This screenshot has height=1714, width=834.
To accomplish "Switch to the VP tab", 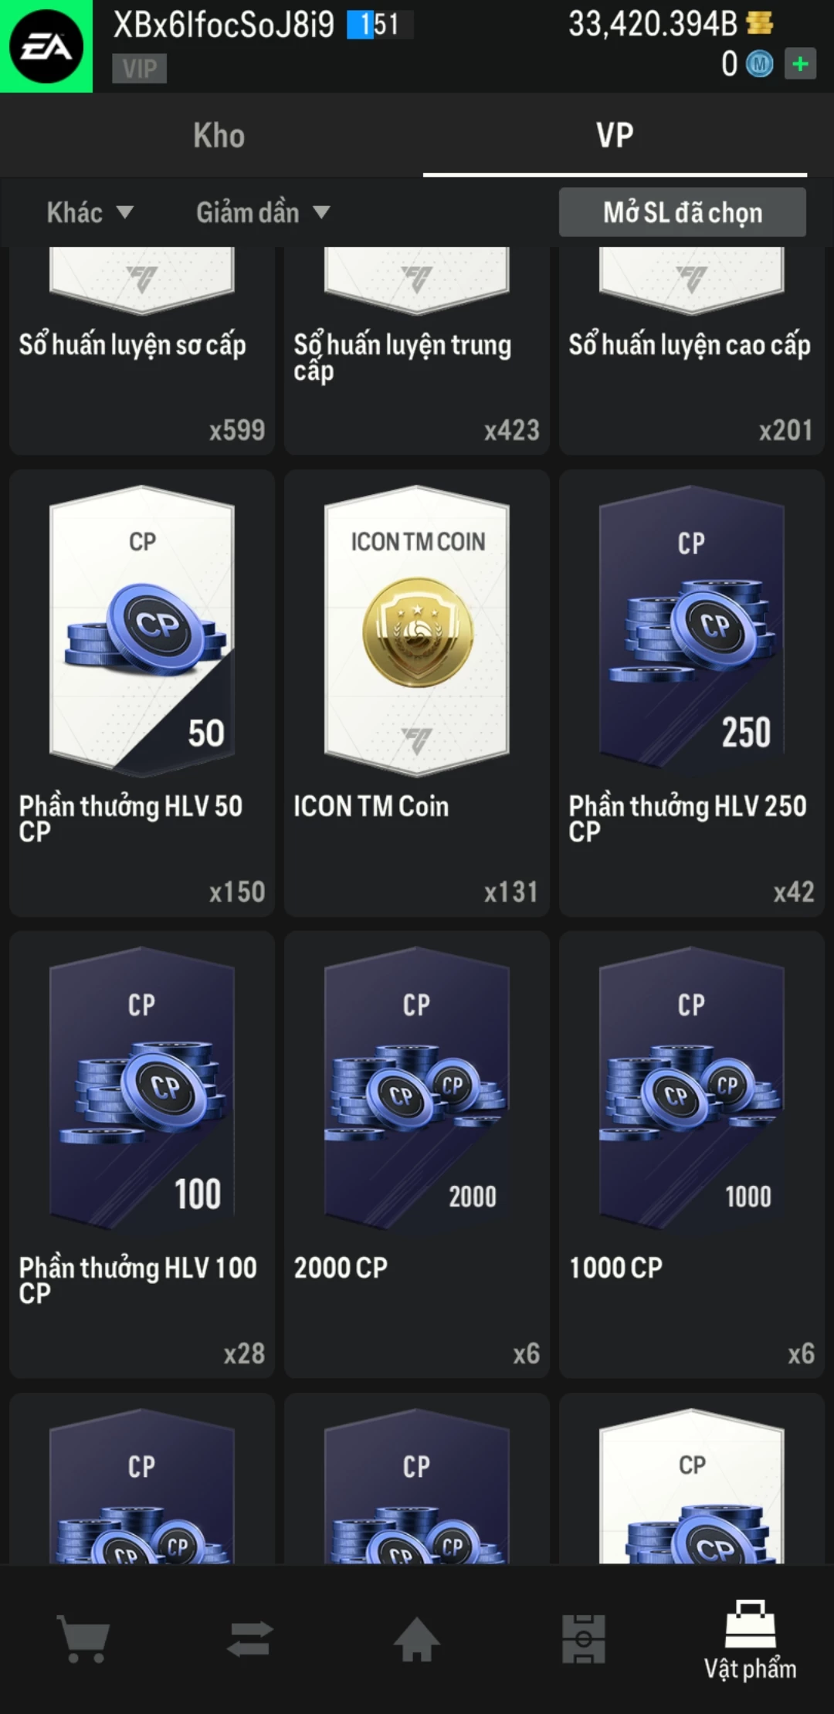I will click(615, 135).
